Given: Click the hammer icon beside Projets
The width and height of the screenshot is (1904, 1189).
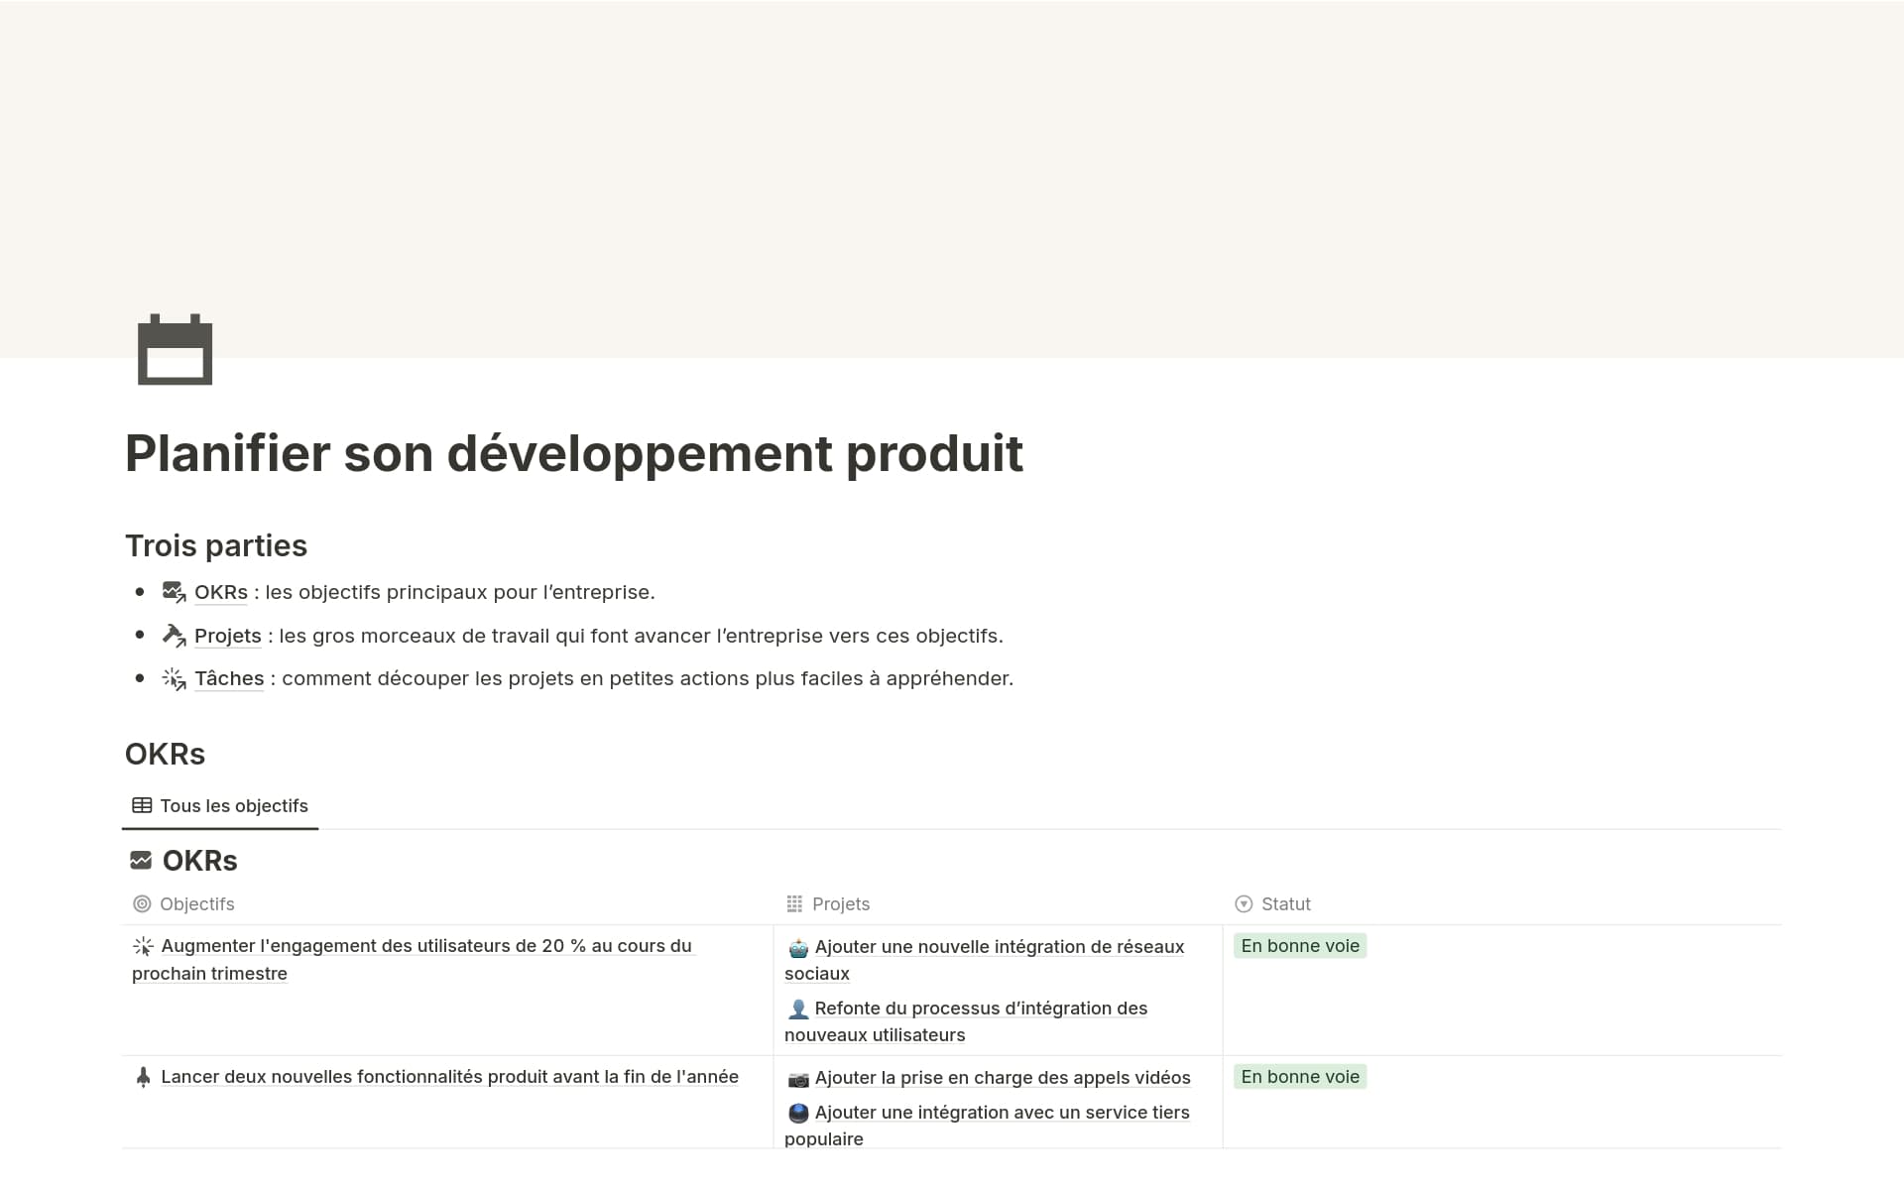Looking at the screenshot, I should [x=174, y=636].
